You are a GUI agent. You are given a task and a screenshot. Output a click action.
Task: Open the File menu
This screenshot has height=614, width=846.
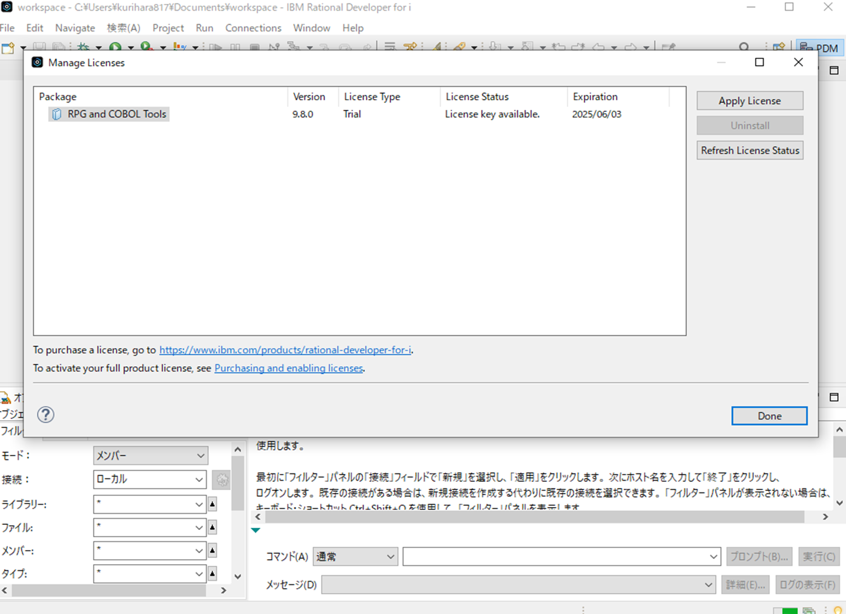7,27
